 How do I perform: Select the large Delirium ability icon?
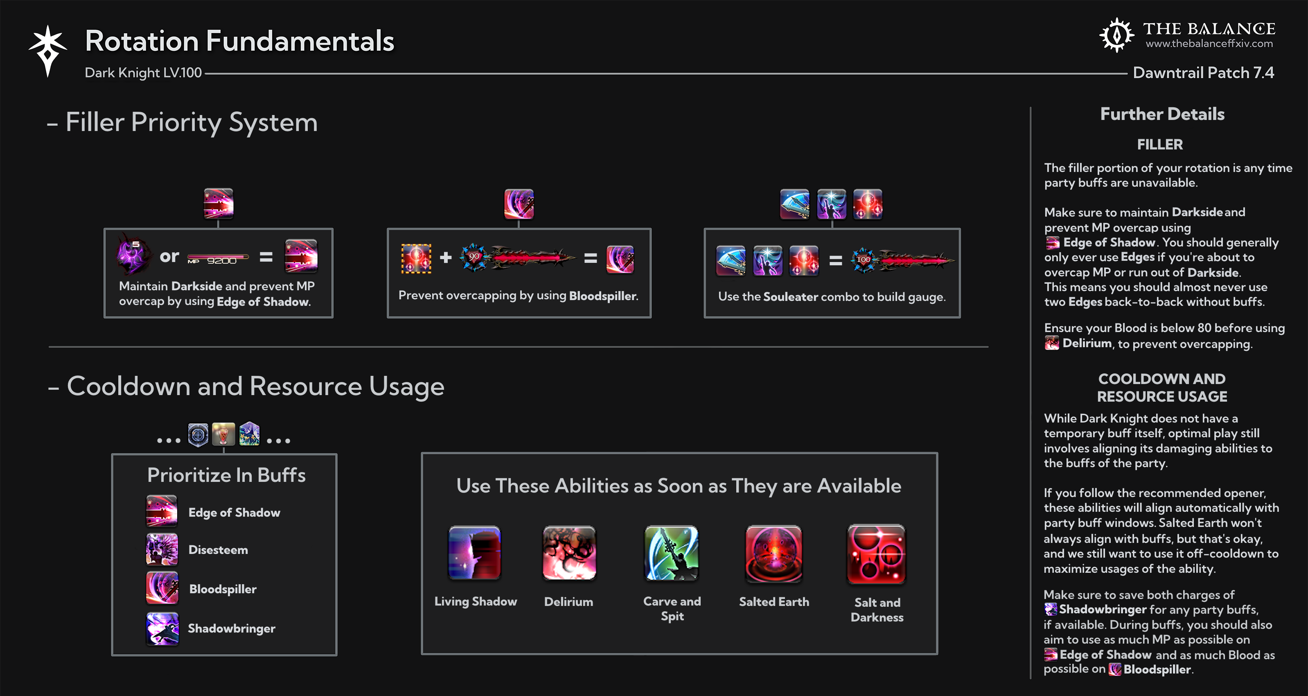coord(569,553)
